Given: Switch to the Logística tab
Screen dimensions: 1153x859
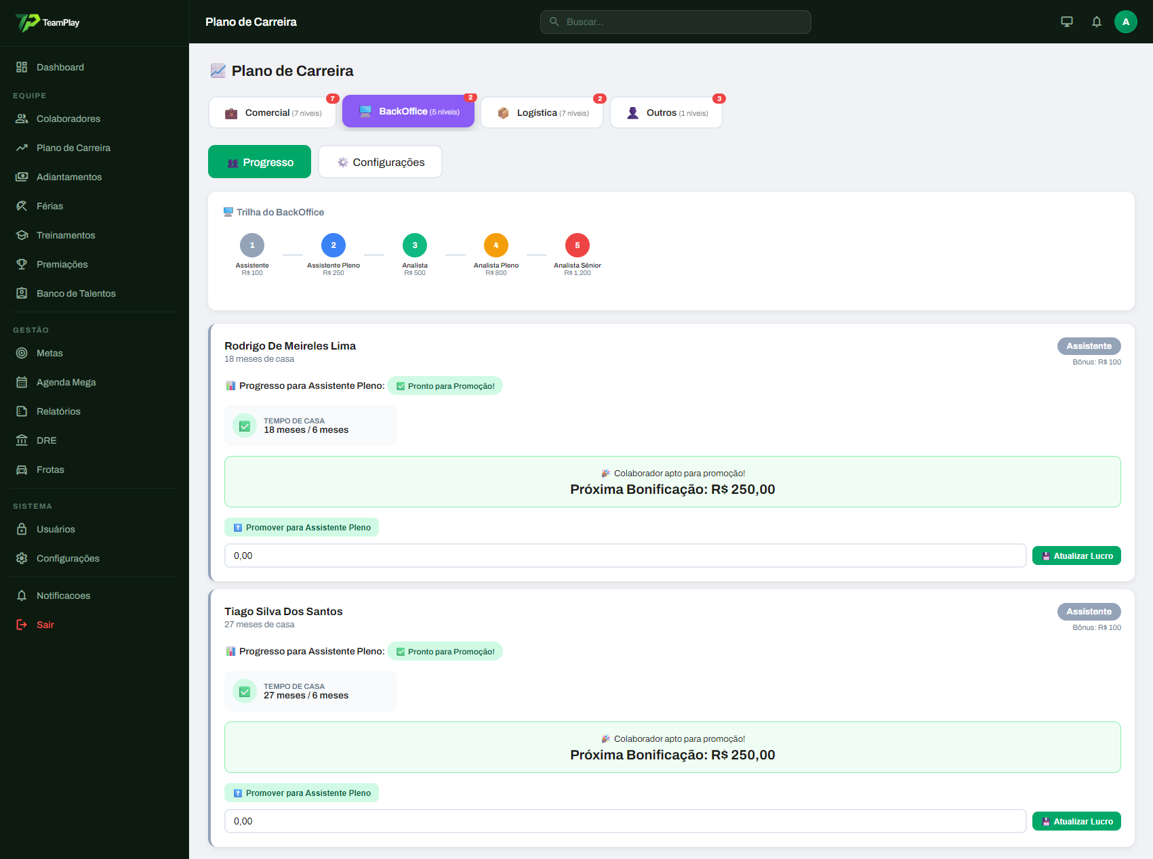Looking at the screenshot, I should pyautogui.click(x=542, y=112).
